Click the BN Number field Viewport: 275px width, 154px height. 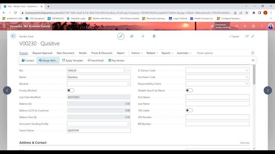217,124
